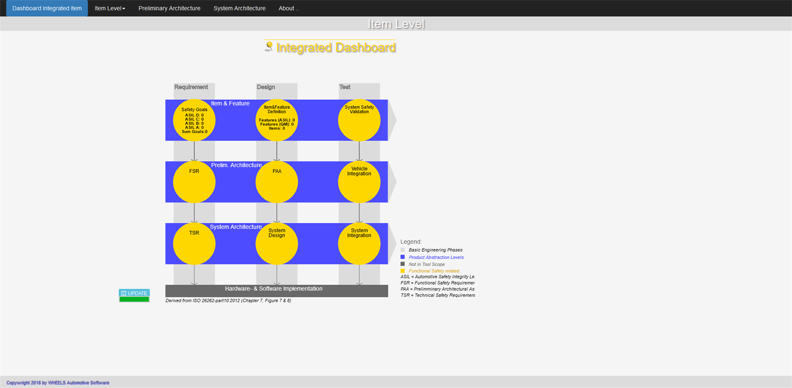792x388 pixels.
Task: Open the Vehicle Integration circle
Action: click(359, 182)
